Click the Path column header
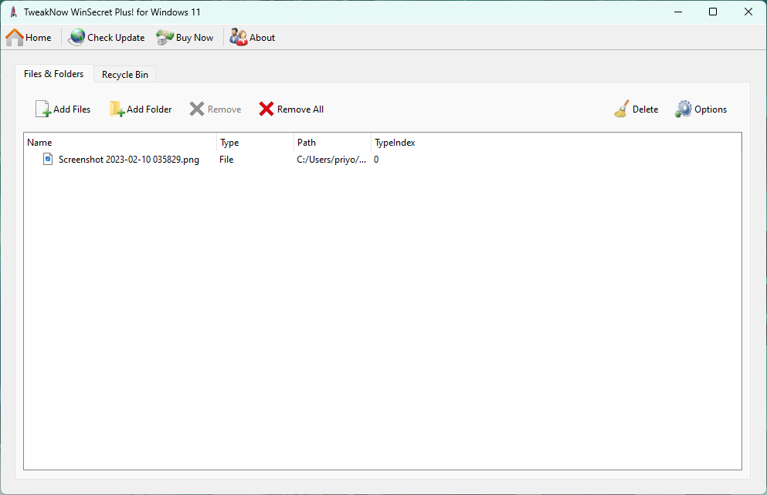Viewport: 767px width, 495px height. click(332, 143)
